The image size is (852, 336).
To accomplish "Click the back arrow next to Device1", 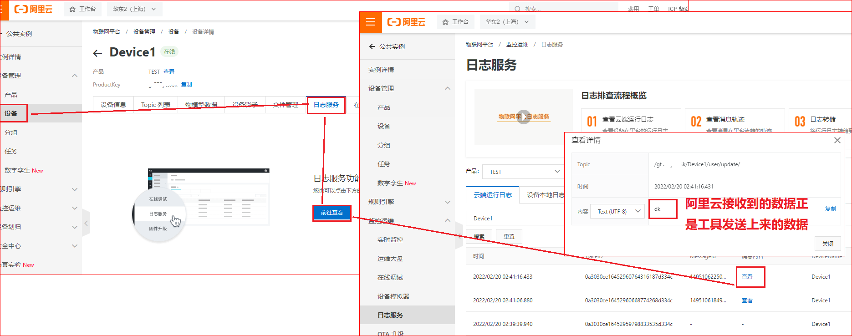I will [97, 53].
